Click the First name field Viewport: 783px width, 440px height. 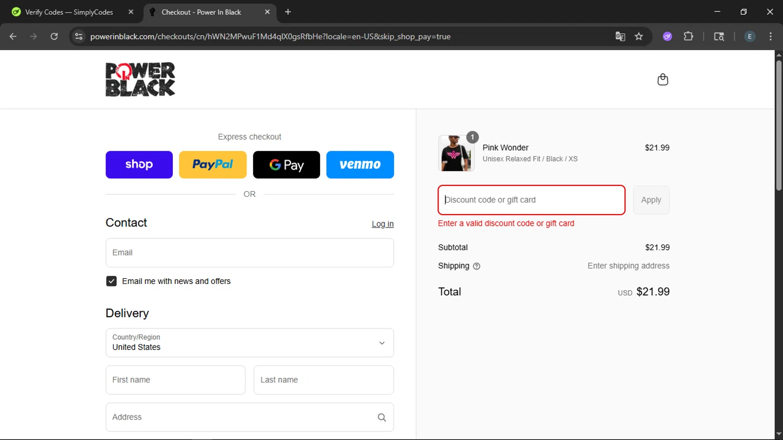[x=175, y=380]
